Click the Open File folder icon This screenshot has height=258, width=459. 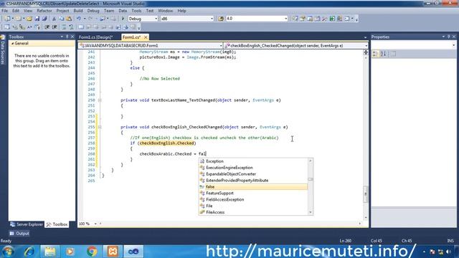[x=29, y=19]
